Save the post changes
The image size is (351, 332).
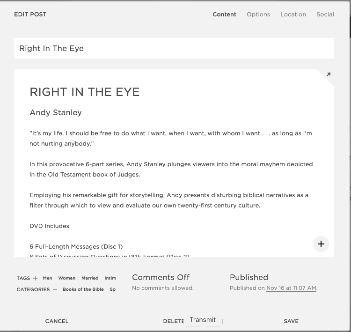click(291, 321)
